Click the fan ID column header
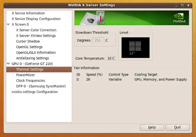Viewport: 196px width, 137px height. point(78,74)
